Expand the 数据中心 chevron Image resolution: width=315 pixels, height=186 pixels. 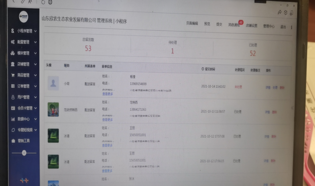(36, 119)
